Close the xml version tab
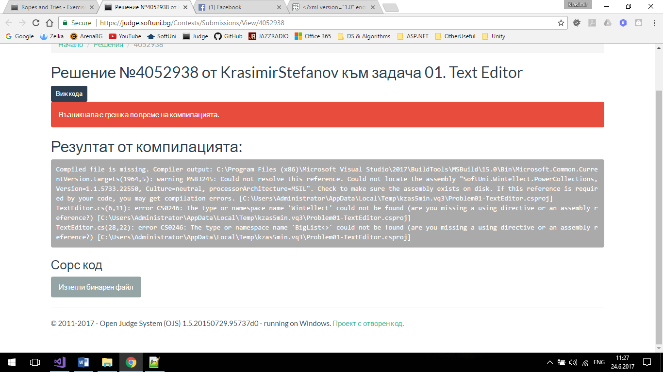This screenshot has height=372, width=663. (373, 7)
